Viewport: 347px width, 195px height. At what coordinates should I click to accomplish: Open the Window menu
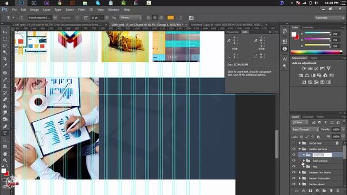click(114, 10)
